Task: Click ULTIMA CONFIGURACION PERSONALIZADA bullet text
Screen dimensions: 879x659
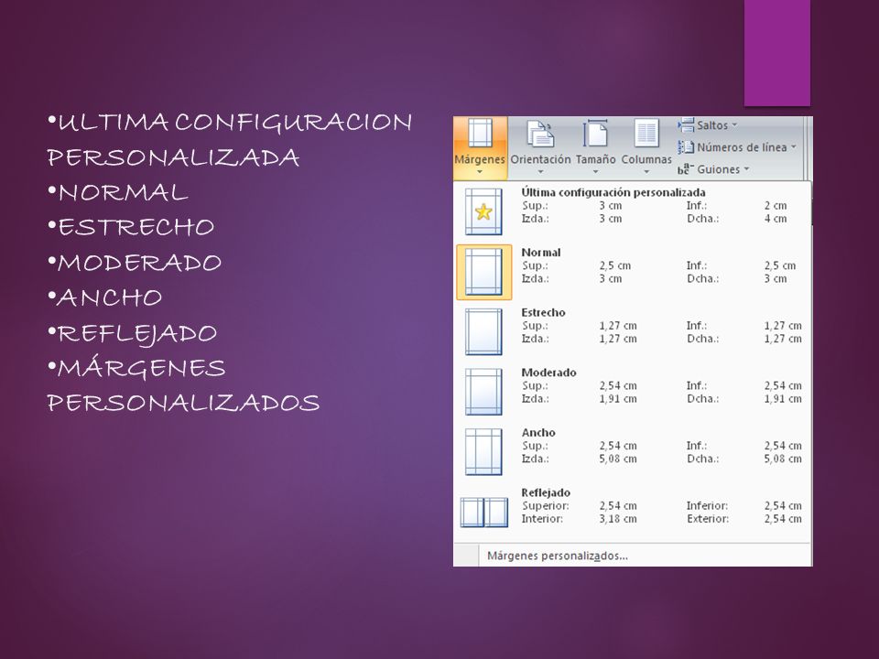Action: click(x=230, y=139)
